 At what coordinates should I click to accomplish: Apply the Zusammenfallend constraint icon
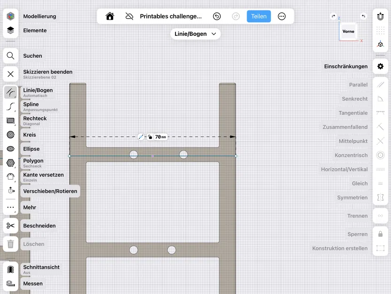coord(380,127)
